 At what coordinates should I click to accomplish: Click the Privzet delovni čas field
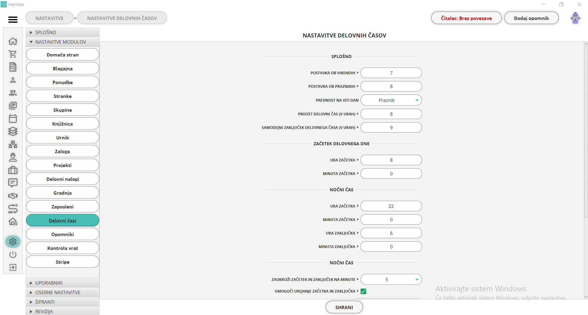point(391,114)
